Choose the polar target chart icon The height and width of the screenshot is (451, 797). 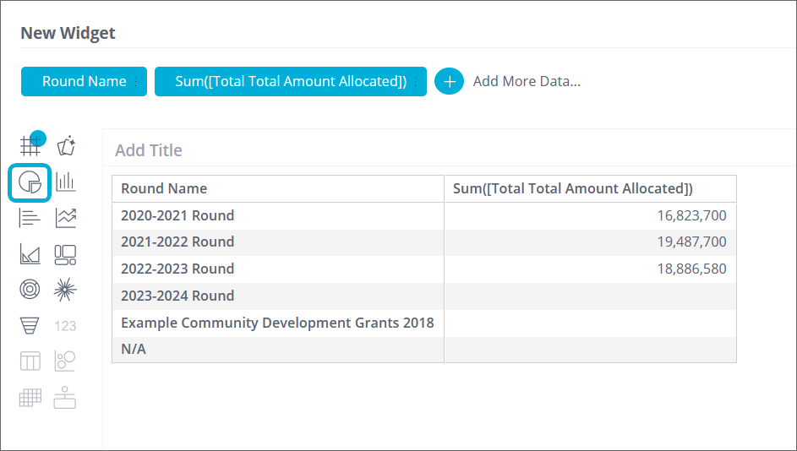point(30,290)
